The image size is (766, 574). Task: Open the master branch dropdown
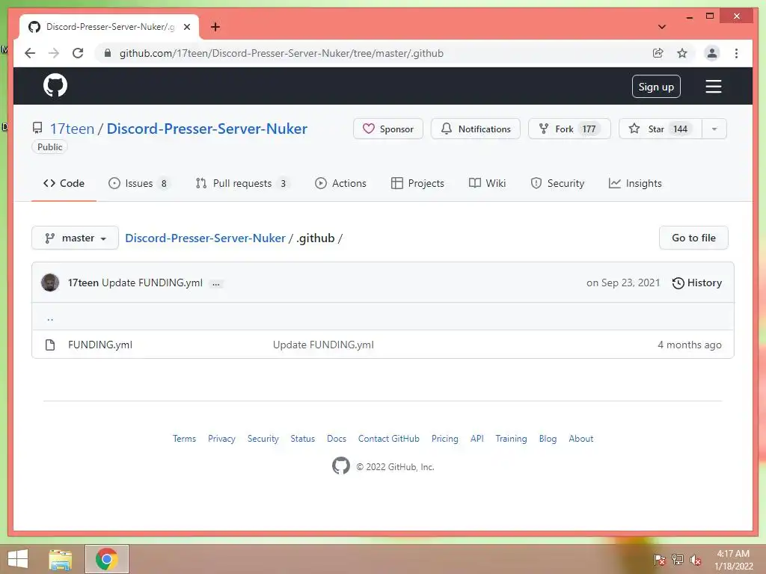coord(76,238)
